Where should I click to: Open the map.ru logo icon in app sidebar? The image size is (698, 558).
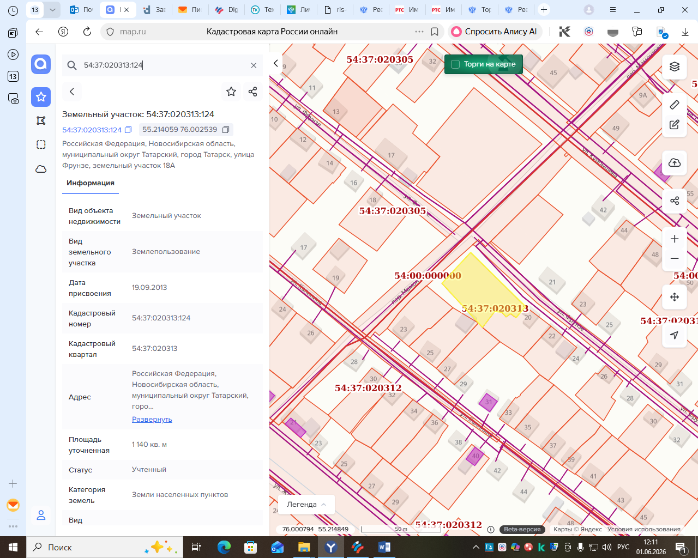pos(41,64)
